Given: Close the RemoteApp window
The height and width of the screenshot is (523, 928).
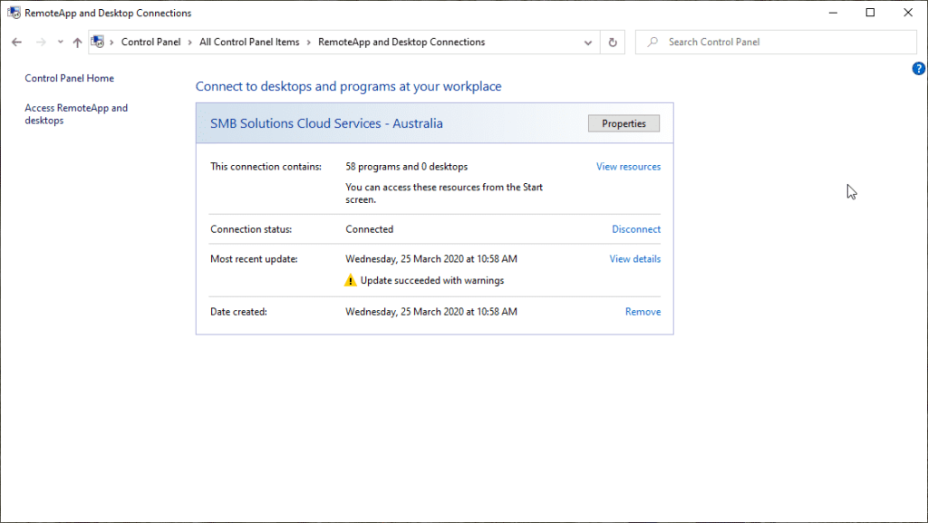Looking at the screenshot, I should pyautogui.click(x=908, y=13).
